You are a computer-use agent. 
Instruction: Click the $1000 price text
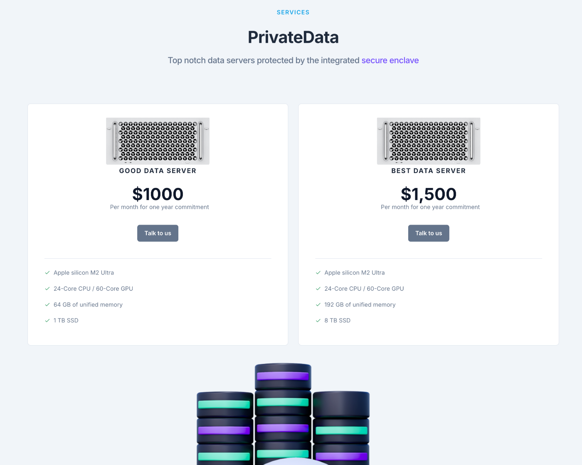click(x=158, y=194)
